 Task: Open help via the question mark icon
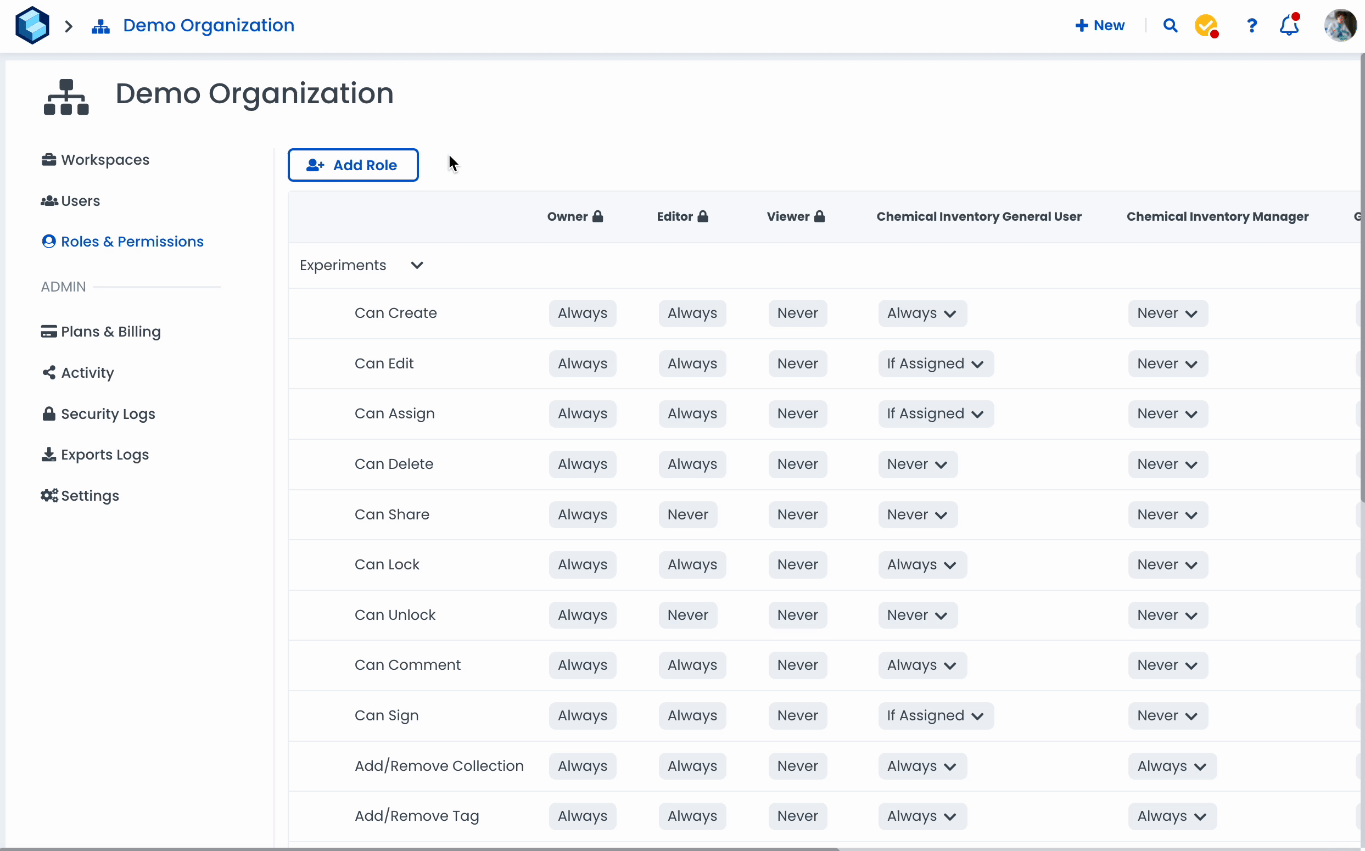(x=1251, y=25)
